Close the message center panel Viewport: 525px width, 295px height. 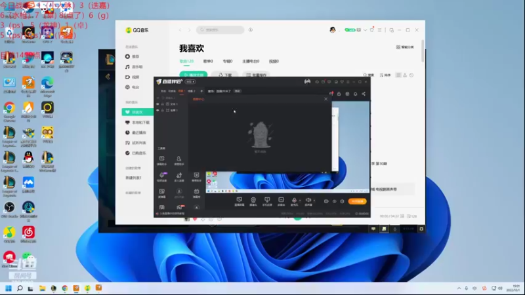325,99
